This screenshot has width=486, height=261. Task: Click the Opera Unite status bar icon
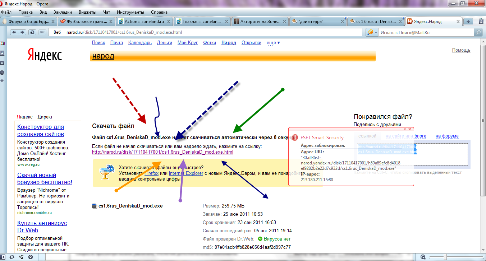[x=21, y=257]
